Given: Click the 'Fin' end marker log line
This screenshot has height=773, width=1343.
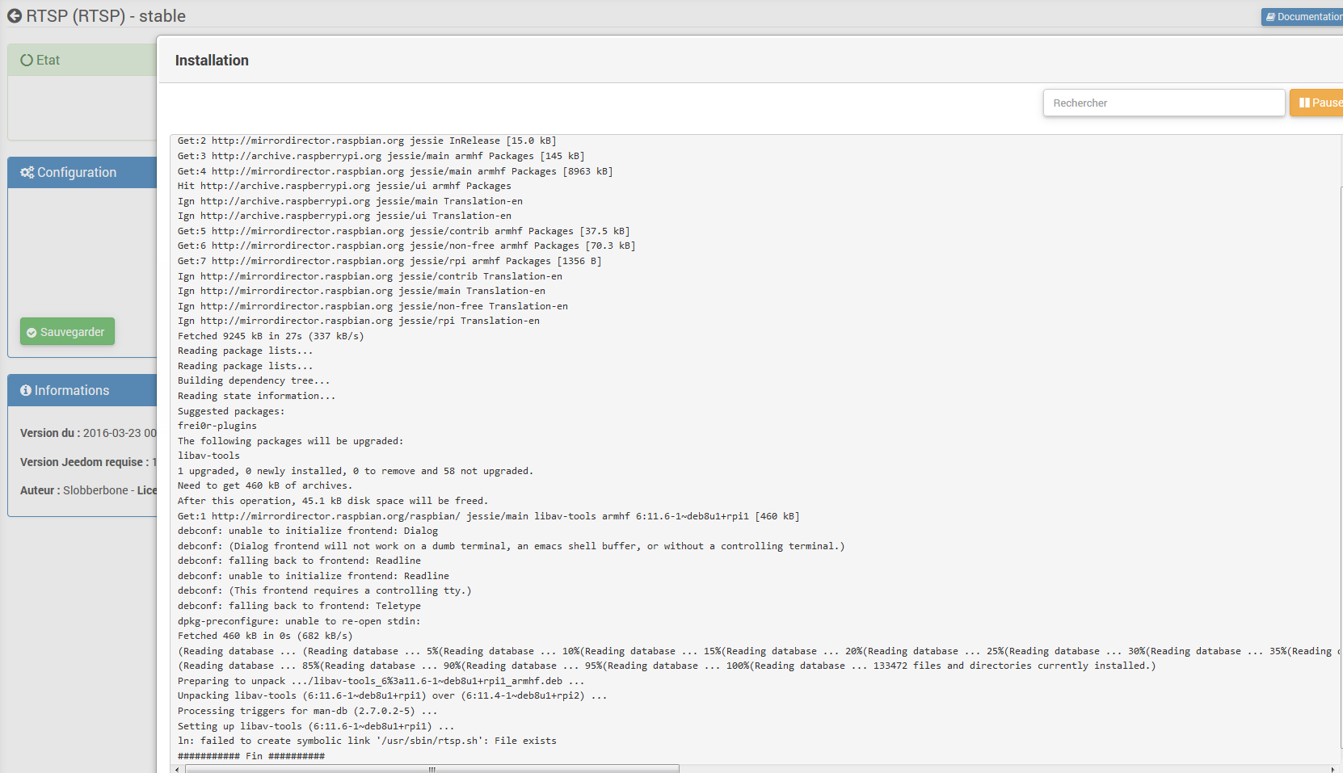Looking at the screenshot, I should (251, 756).
